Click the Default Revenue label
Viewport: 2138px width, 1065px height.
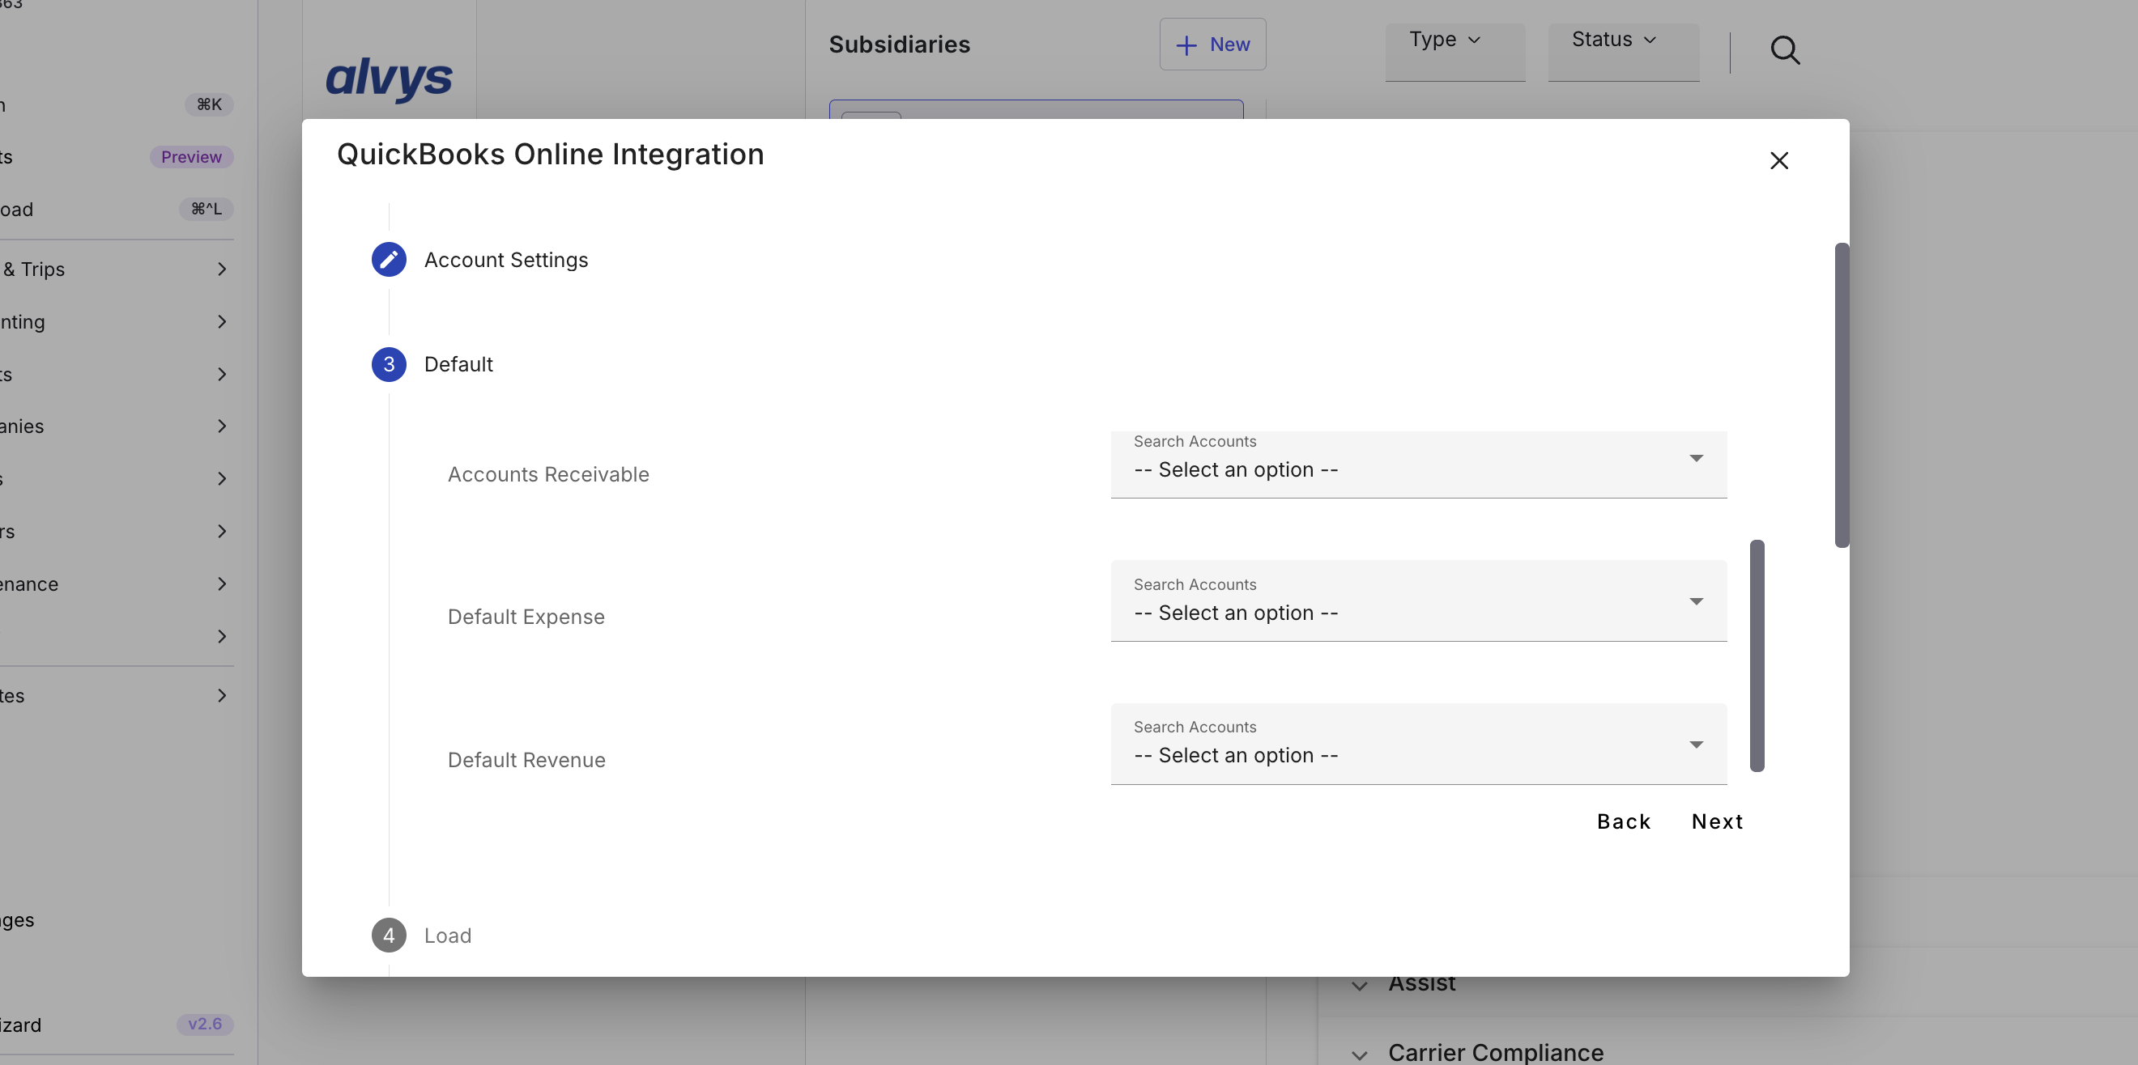coord(526,760)
